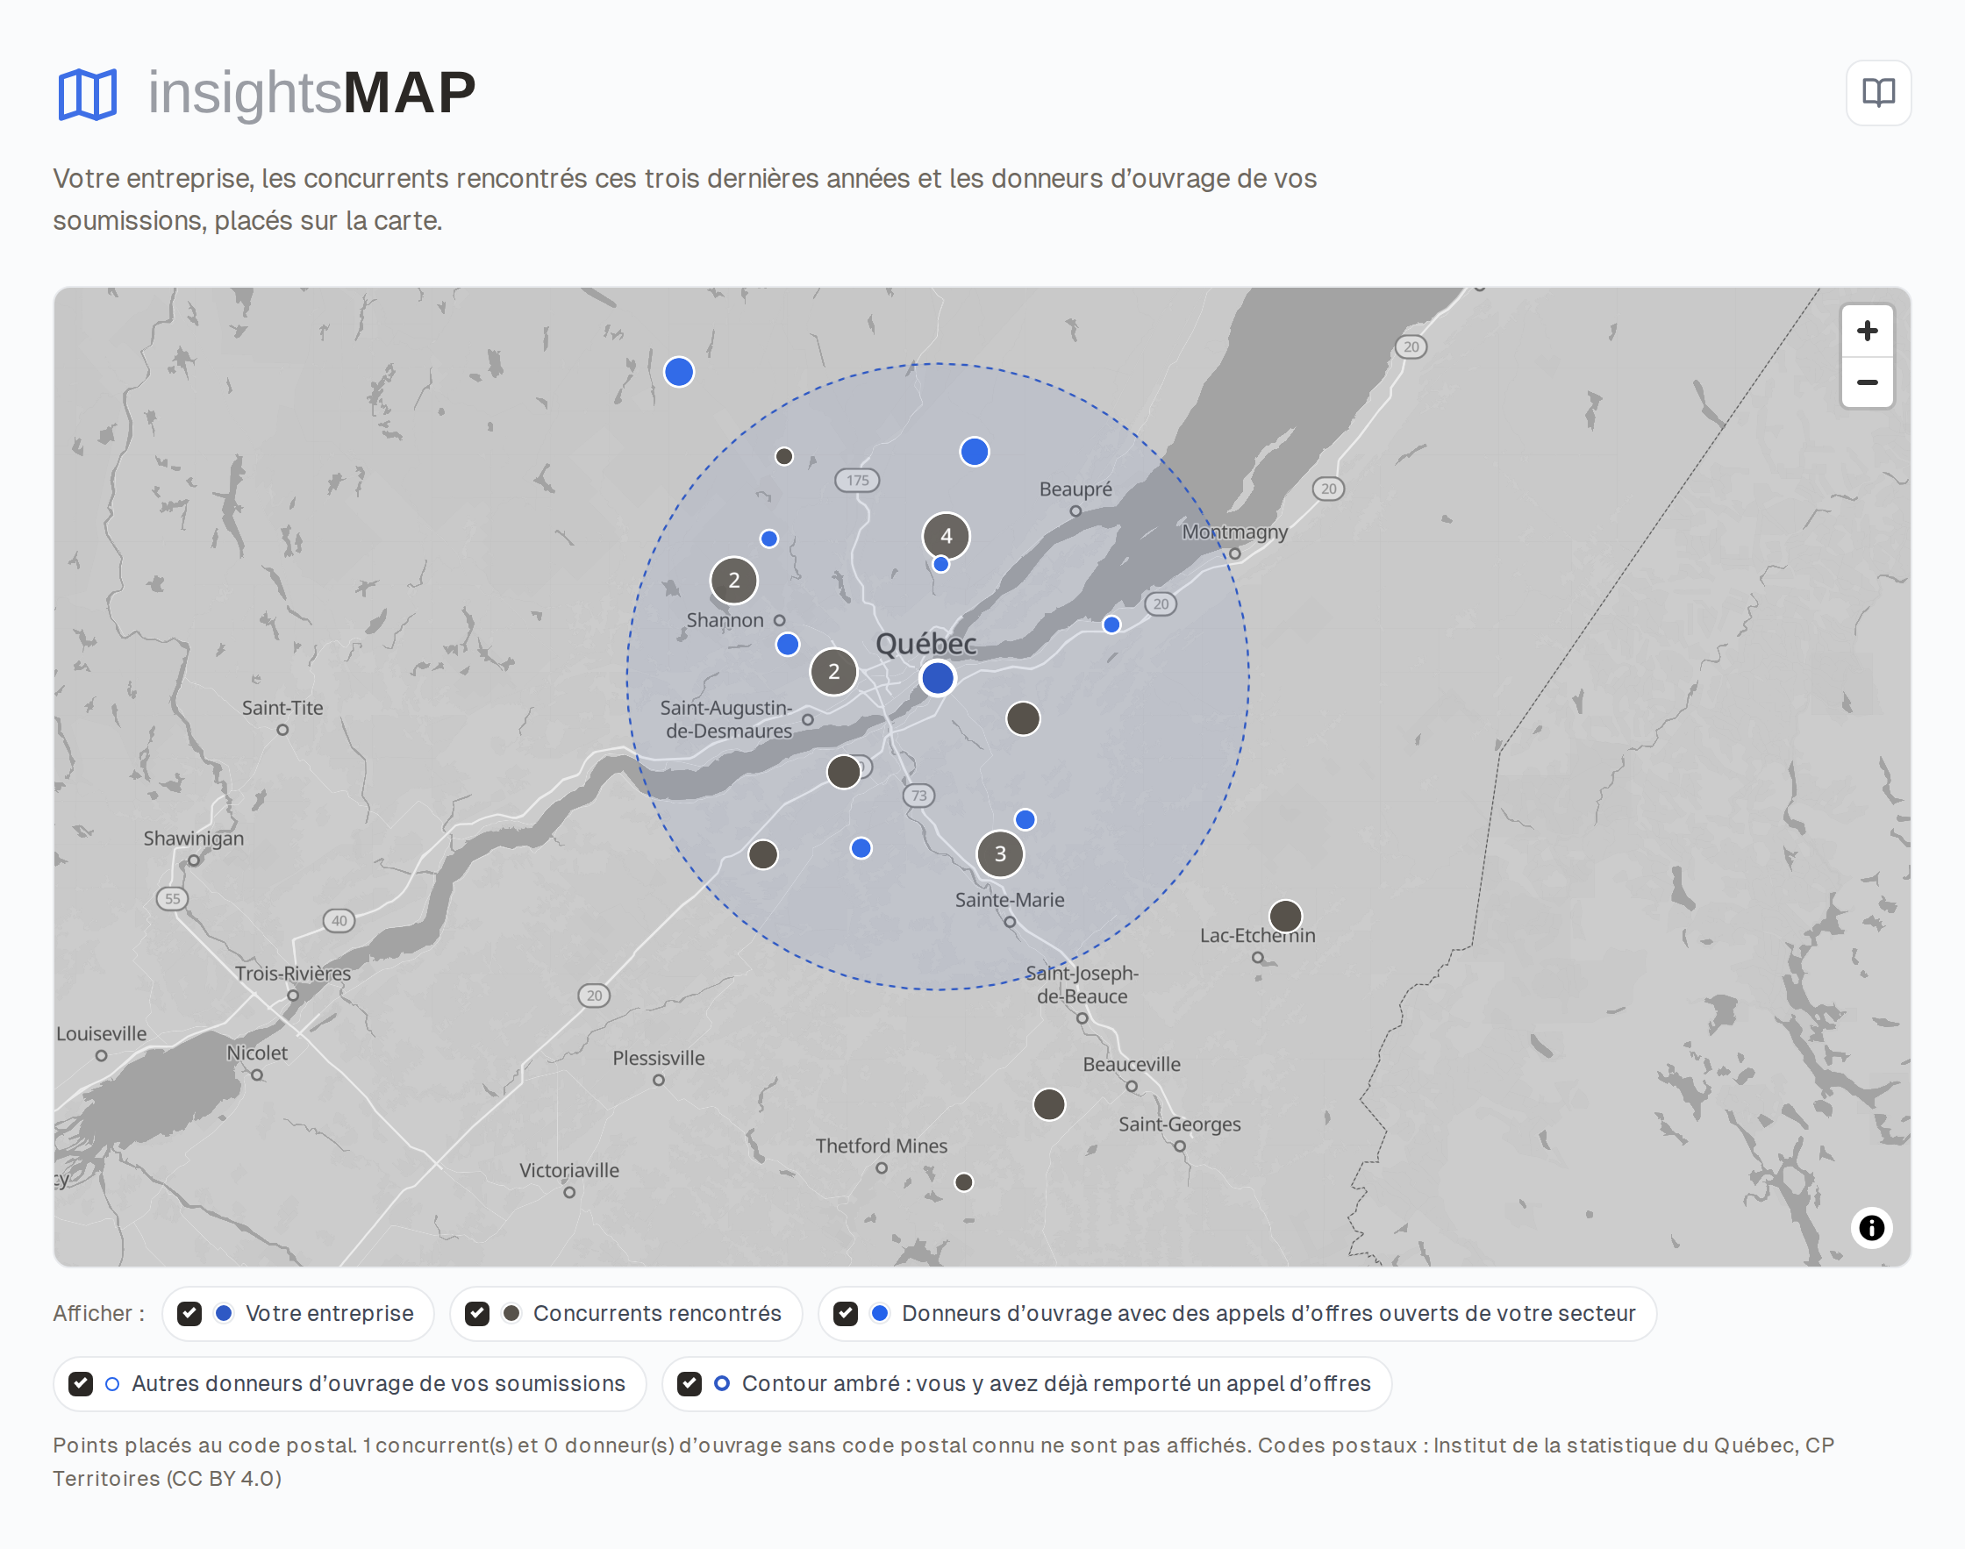The image size is (1965, 1549).
Task: Select the cluster marker labeled 4
Action: [946, 536]
